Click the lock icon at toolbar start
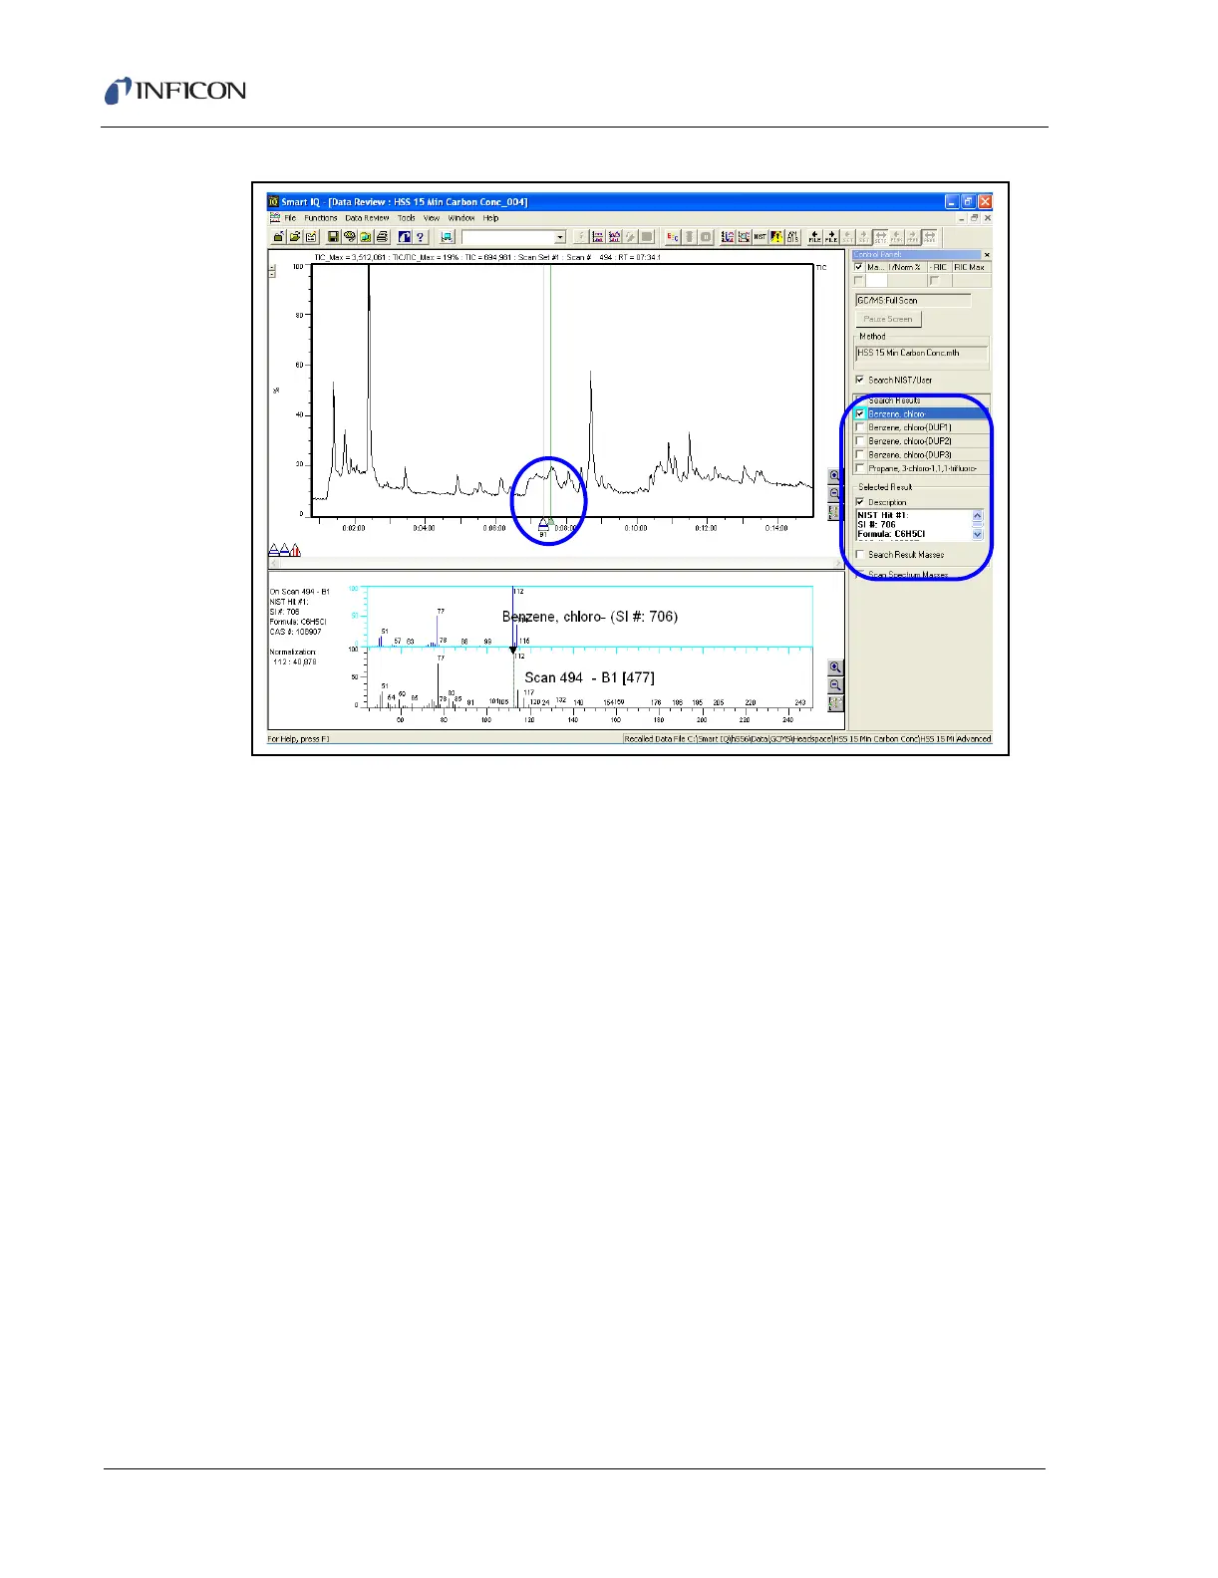The image size is (1218, 1578). 278,237
